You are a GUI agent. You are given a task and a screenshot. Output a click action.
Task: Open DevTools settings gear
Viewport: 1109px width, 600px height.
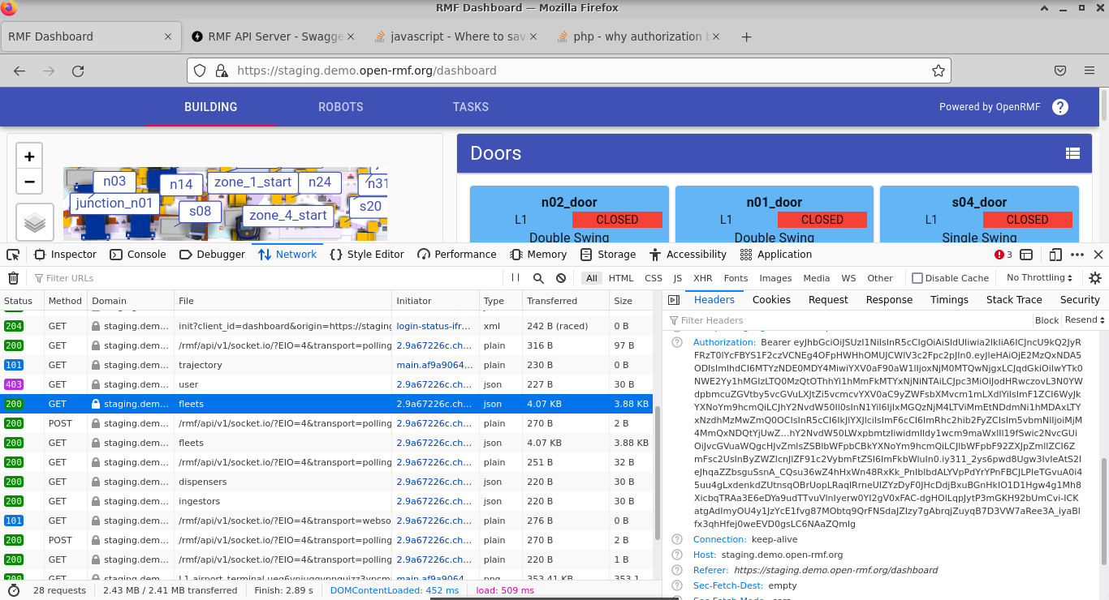click(x=1095, y=278)
